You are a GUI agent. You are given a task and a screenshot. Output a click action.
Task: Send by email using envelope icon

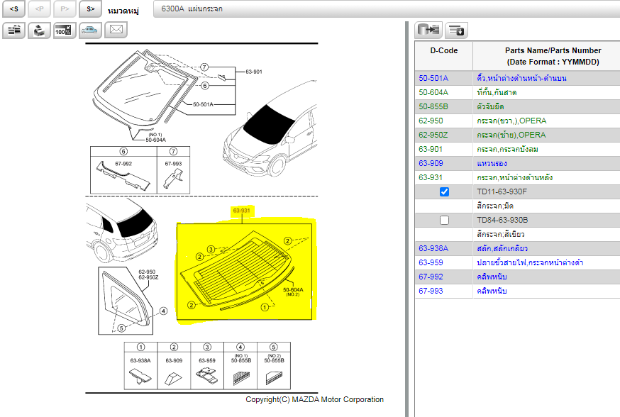point(116,30)
